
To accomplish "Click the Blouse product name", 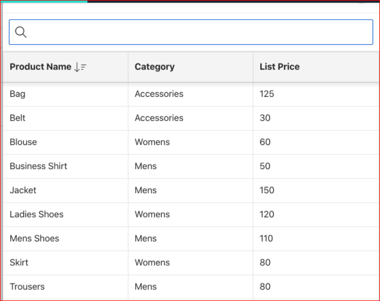I will tap(23, 142).
